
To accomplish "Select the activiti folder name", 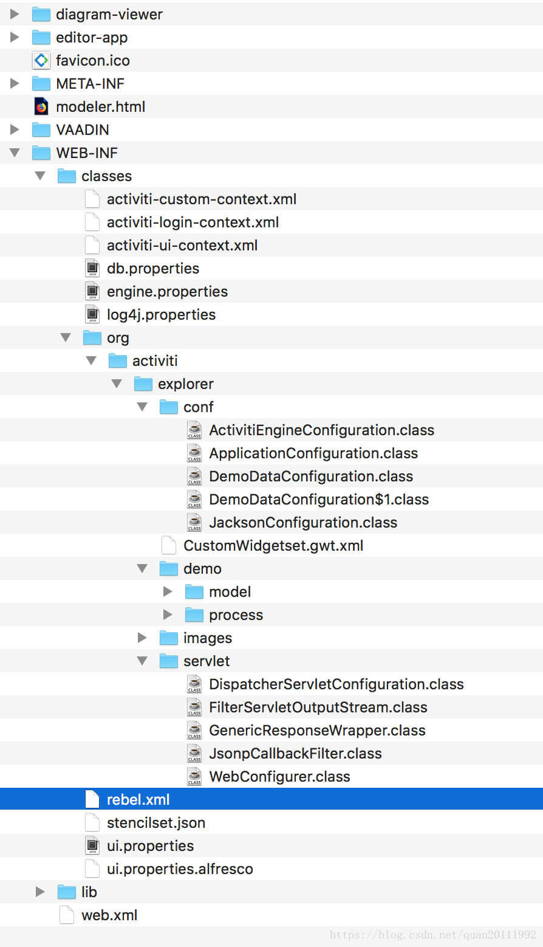I will pos(155,361).
